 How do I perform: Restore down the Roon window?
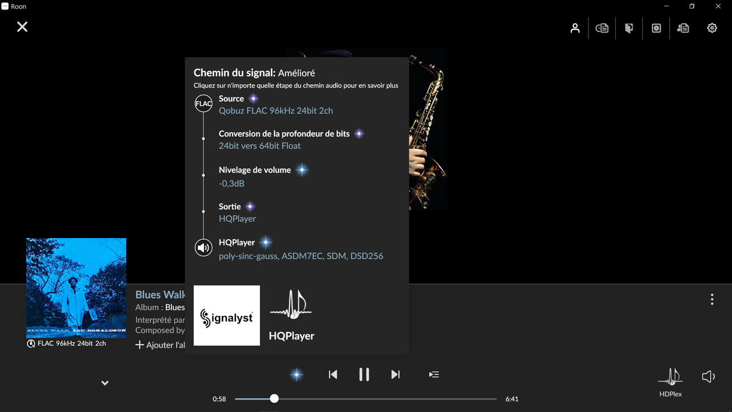click(692, 6)
